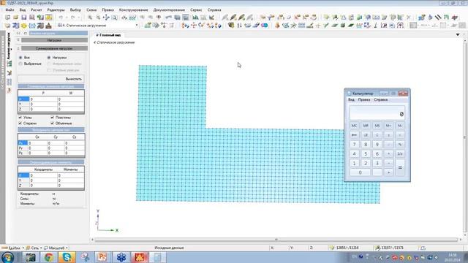Open the 'Расчет' menu

click(36, 9)
